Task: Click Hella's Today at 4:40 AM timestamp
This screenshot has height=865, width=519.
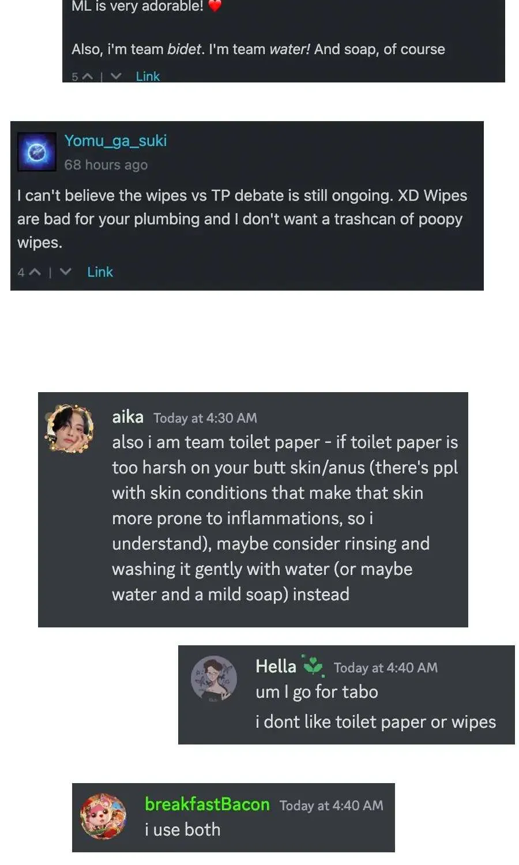Action: [386, 668]
